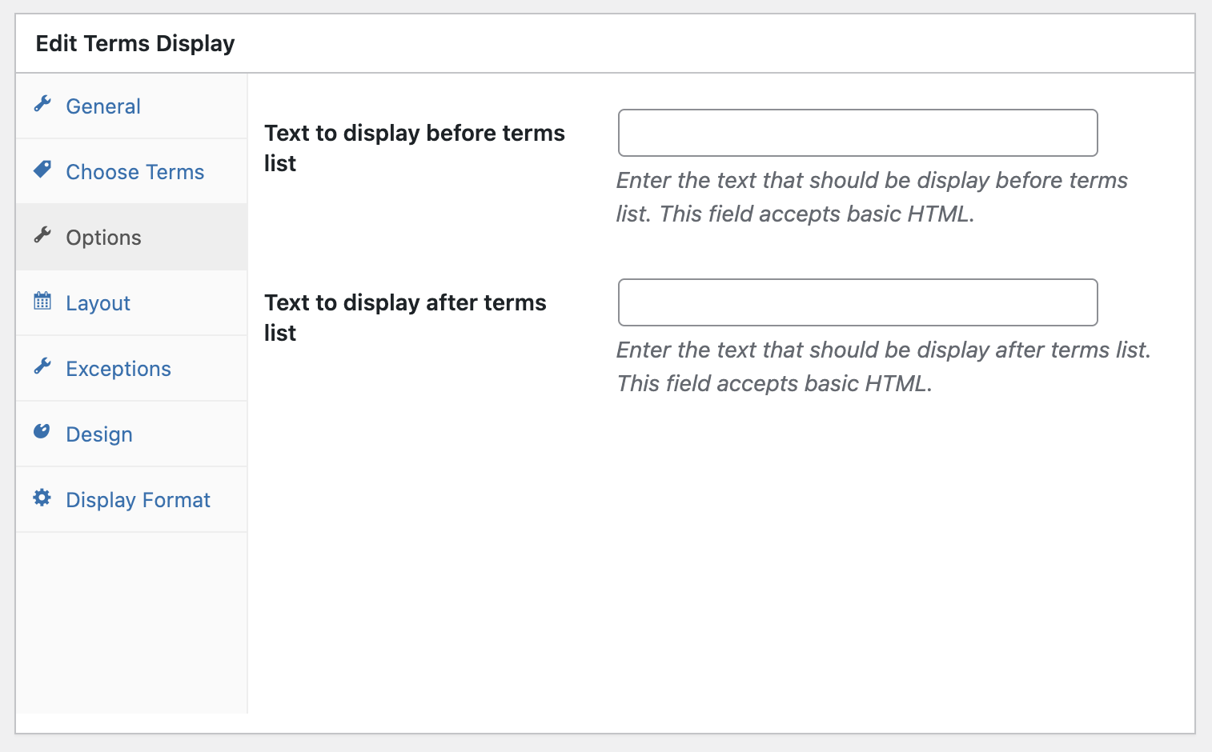Click the tag icon next to Choose Terms
Viewport: 1212px width, 752px height.
coord(42,169)
